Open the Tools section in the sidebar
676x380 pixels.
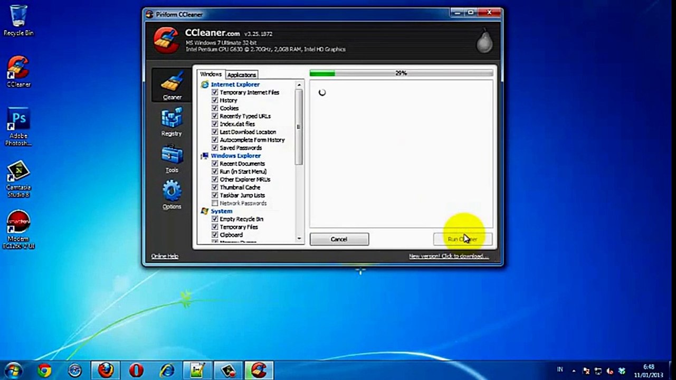[x=172, y=159]
